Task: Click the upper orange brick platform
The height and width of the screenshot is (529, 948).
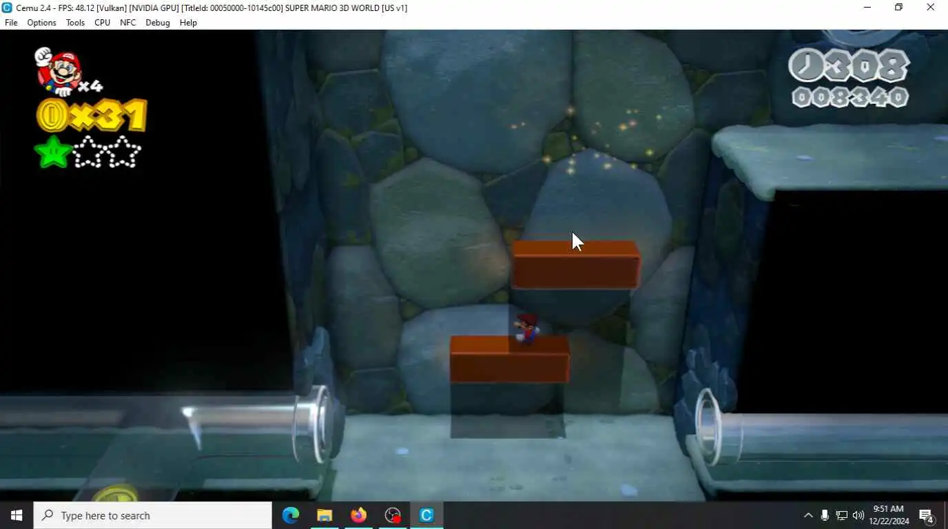Action: click(576, 264)
